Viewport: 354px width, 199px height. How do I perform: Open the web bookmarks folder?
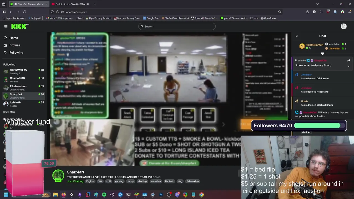(79, 18)
